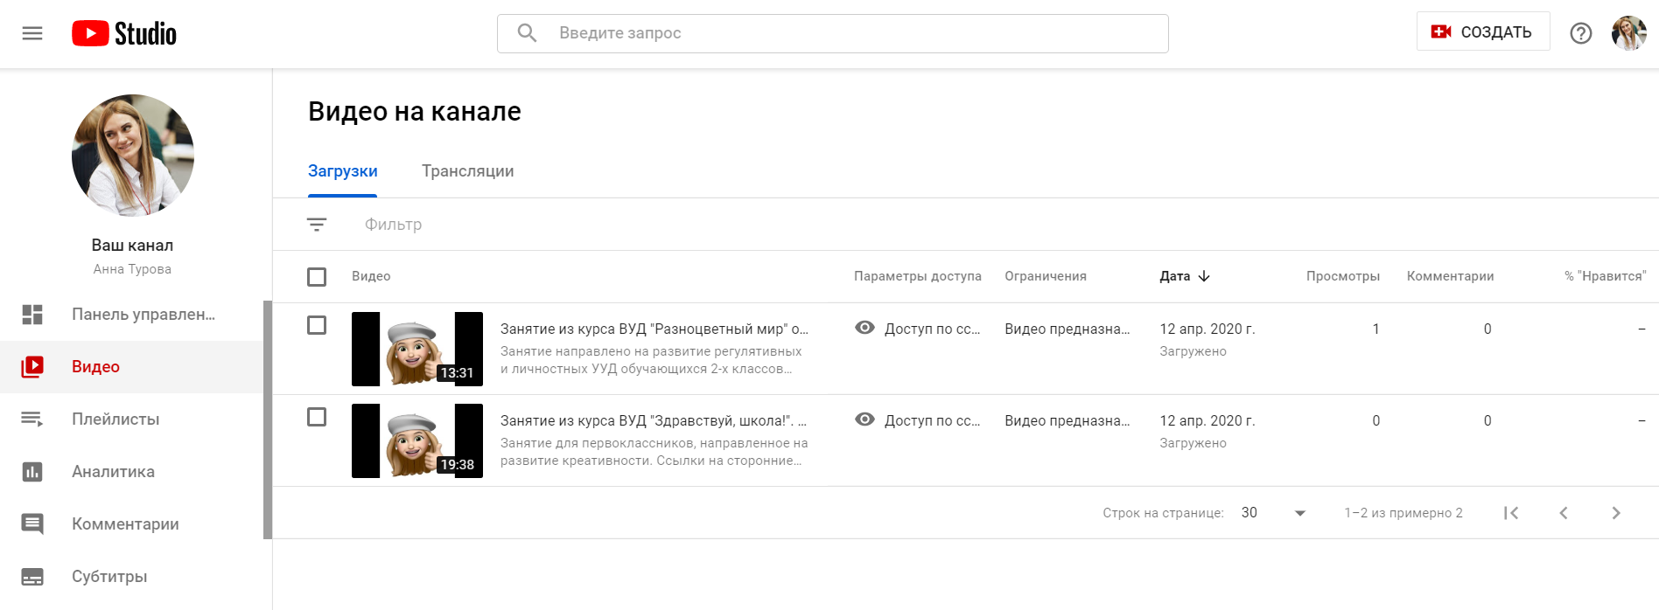Go to Subtitles (Субтитры) in sidebar
Image resolution: width=1659 pixels, height=610 pixels.
109,577
